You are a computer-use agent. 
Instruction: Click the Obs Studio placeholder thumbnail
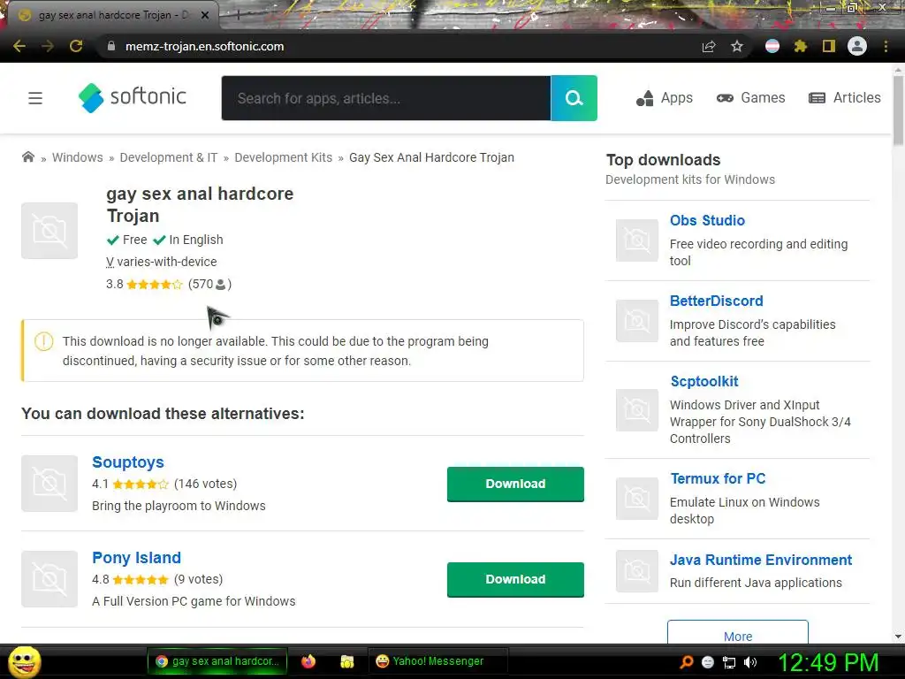pos(637,240)
